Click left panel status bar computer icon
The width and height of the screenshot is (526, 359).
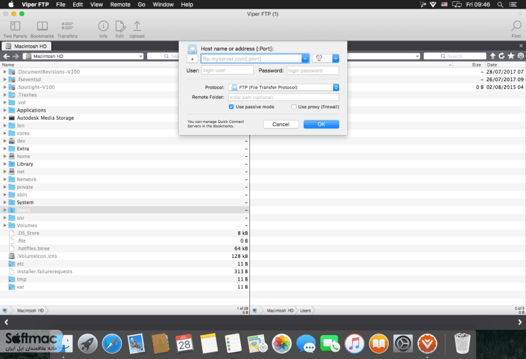[x=5, y=310]
